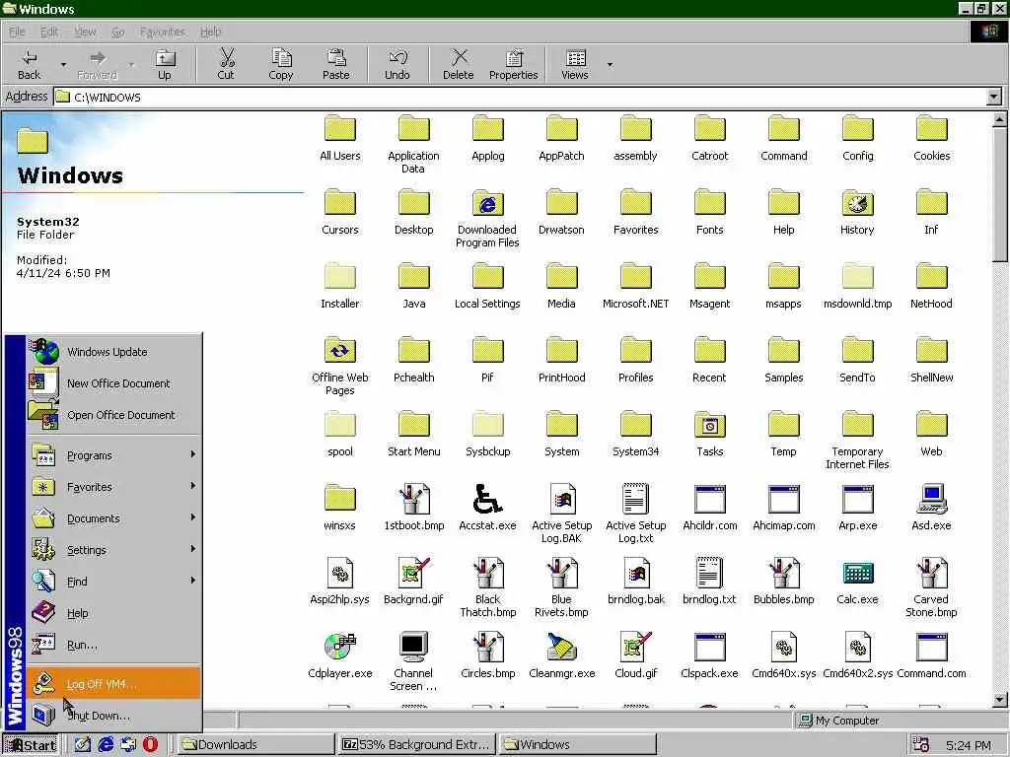Select the Channel Screen saver file
This screenshot has height=757, width=1010.
point(413,661)
